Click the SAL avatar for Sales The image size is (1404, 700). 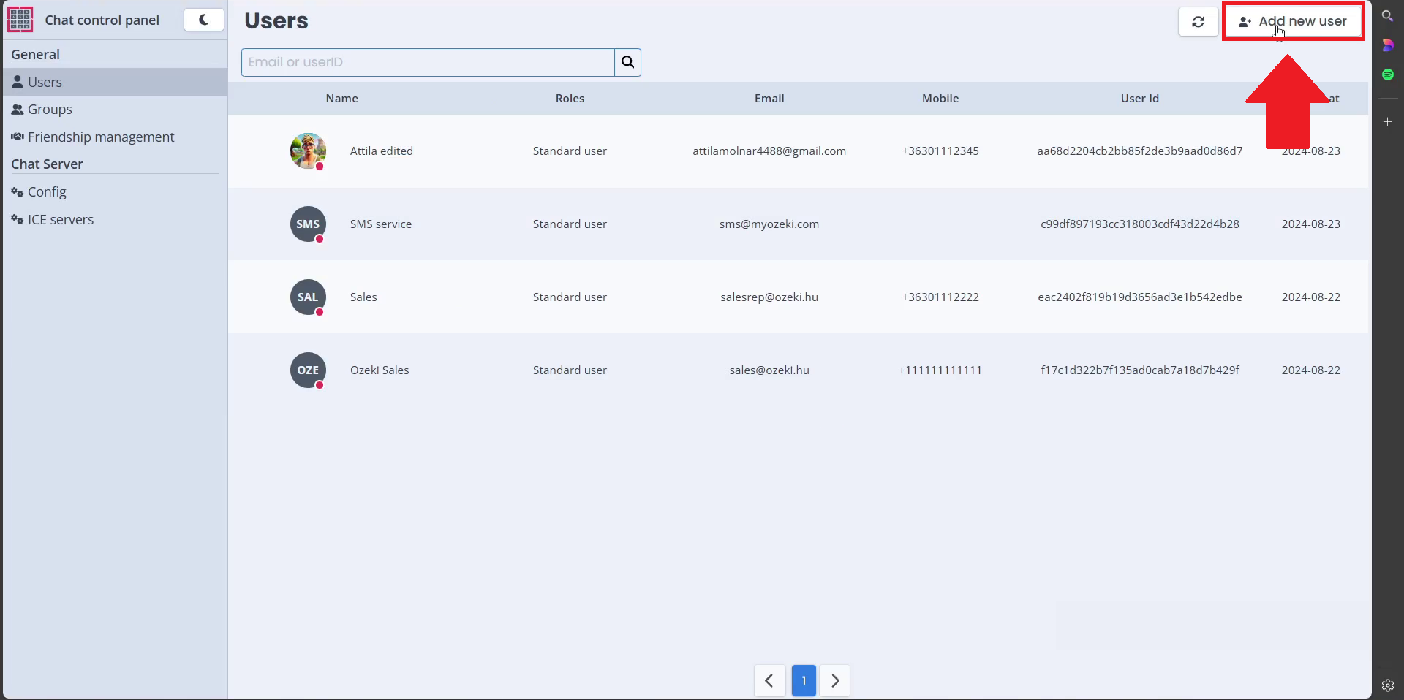pos(308,297)
